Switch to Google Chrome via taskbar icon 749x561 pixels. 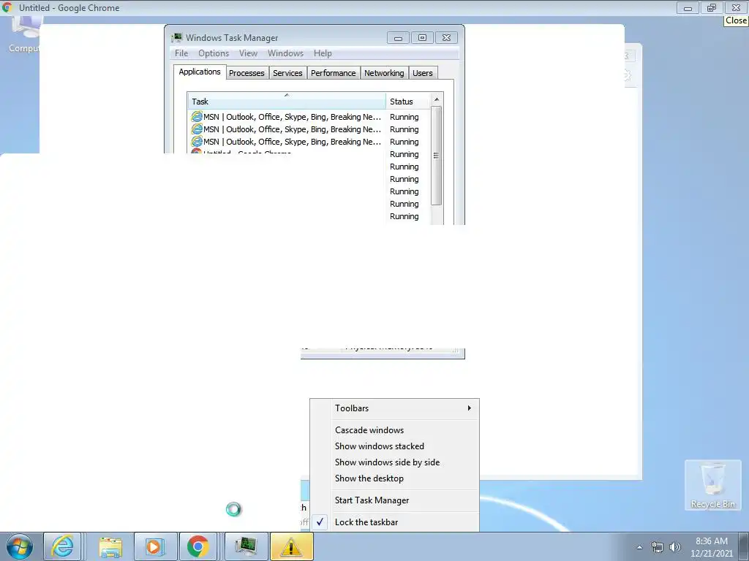[x=197, y=546]
